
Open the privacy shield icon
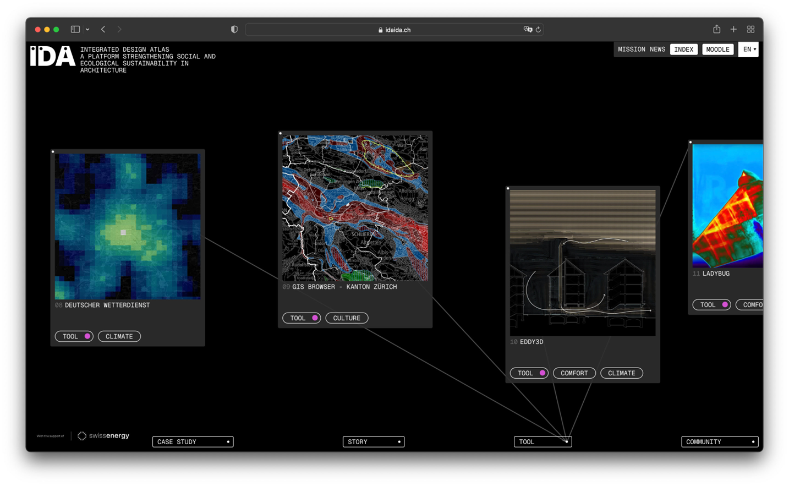234,30
